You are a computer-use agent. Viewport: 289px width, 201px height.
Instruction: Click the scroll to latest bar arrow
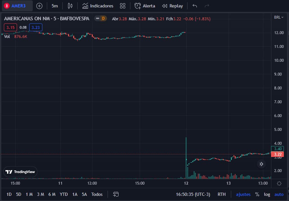click(261, 164)
